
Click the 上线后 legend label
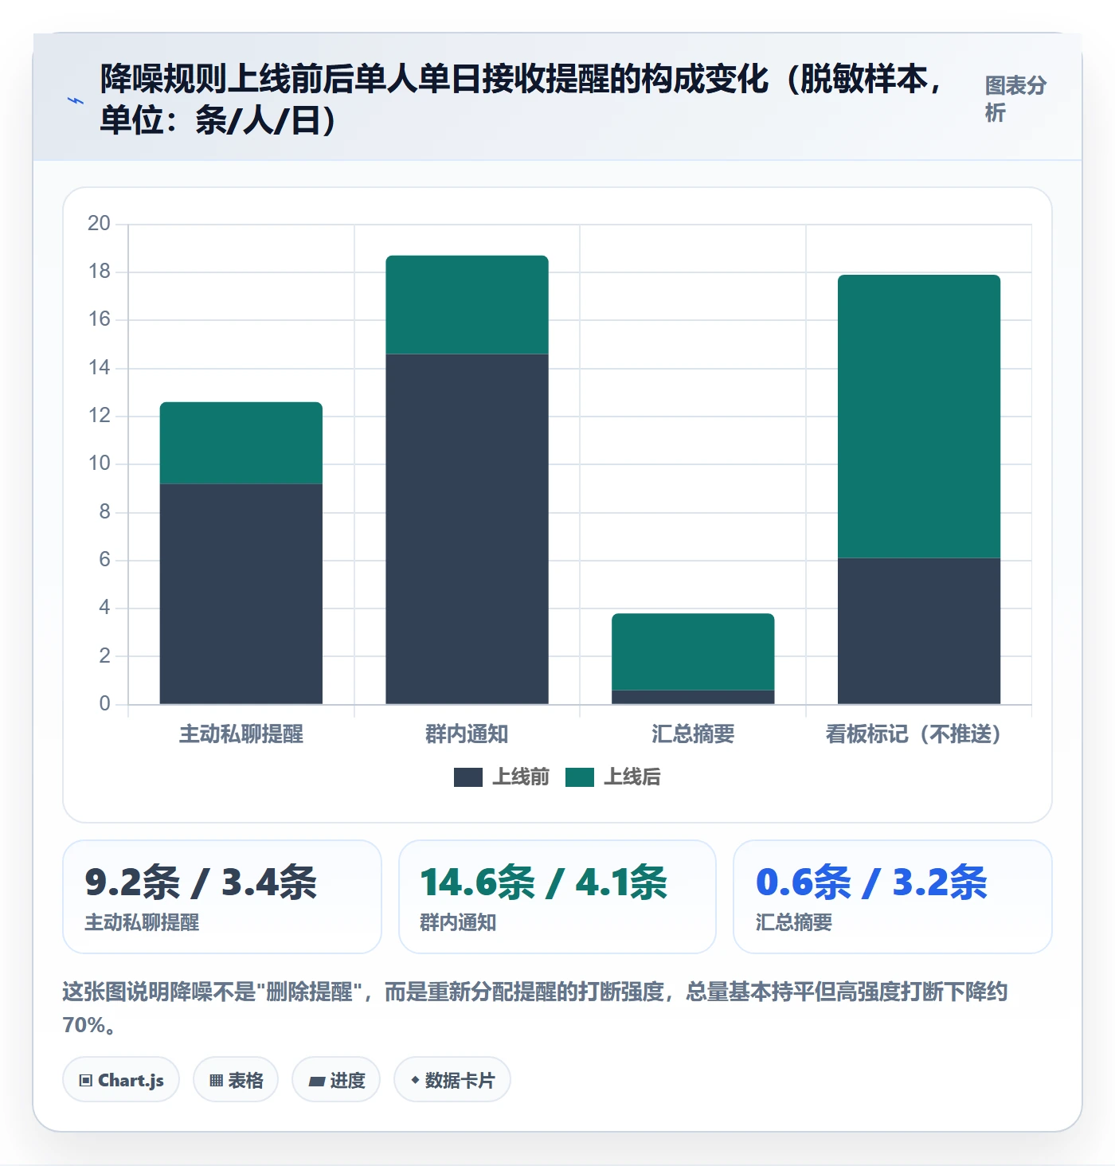[x=632, y=777]
